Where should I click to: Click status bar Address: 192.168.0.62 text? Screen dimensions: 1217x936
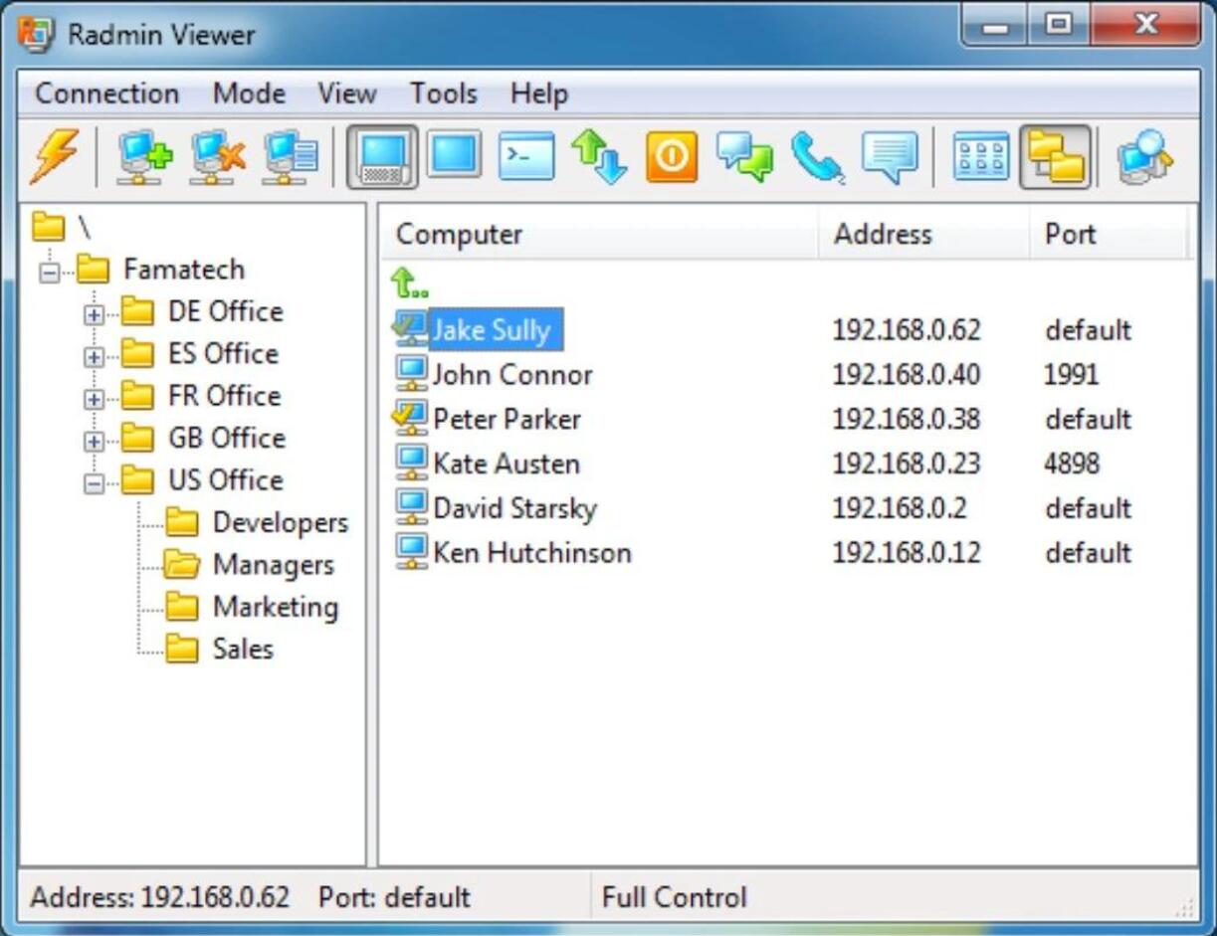(x=159, y=897)
